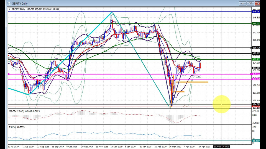Screen dimensions: 266x149
Task: Click the 134.900 price axis value
Action: pyautogui.click(x=256, y=63)
